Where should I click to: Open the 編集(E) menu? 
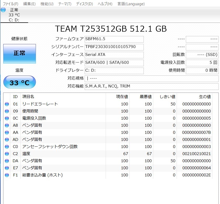[29, 4]
